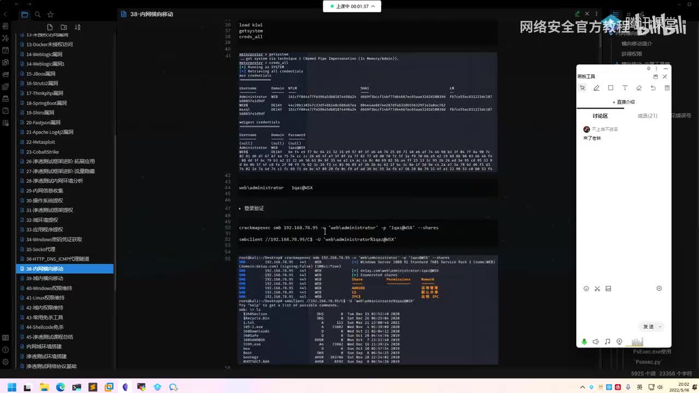The width and height of the screenshot is (699, 393).
Task: Open the Windows Start menu
Action: pos(11,387)
